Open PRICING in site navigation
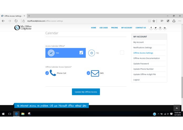 coord(115,28)
